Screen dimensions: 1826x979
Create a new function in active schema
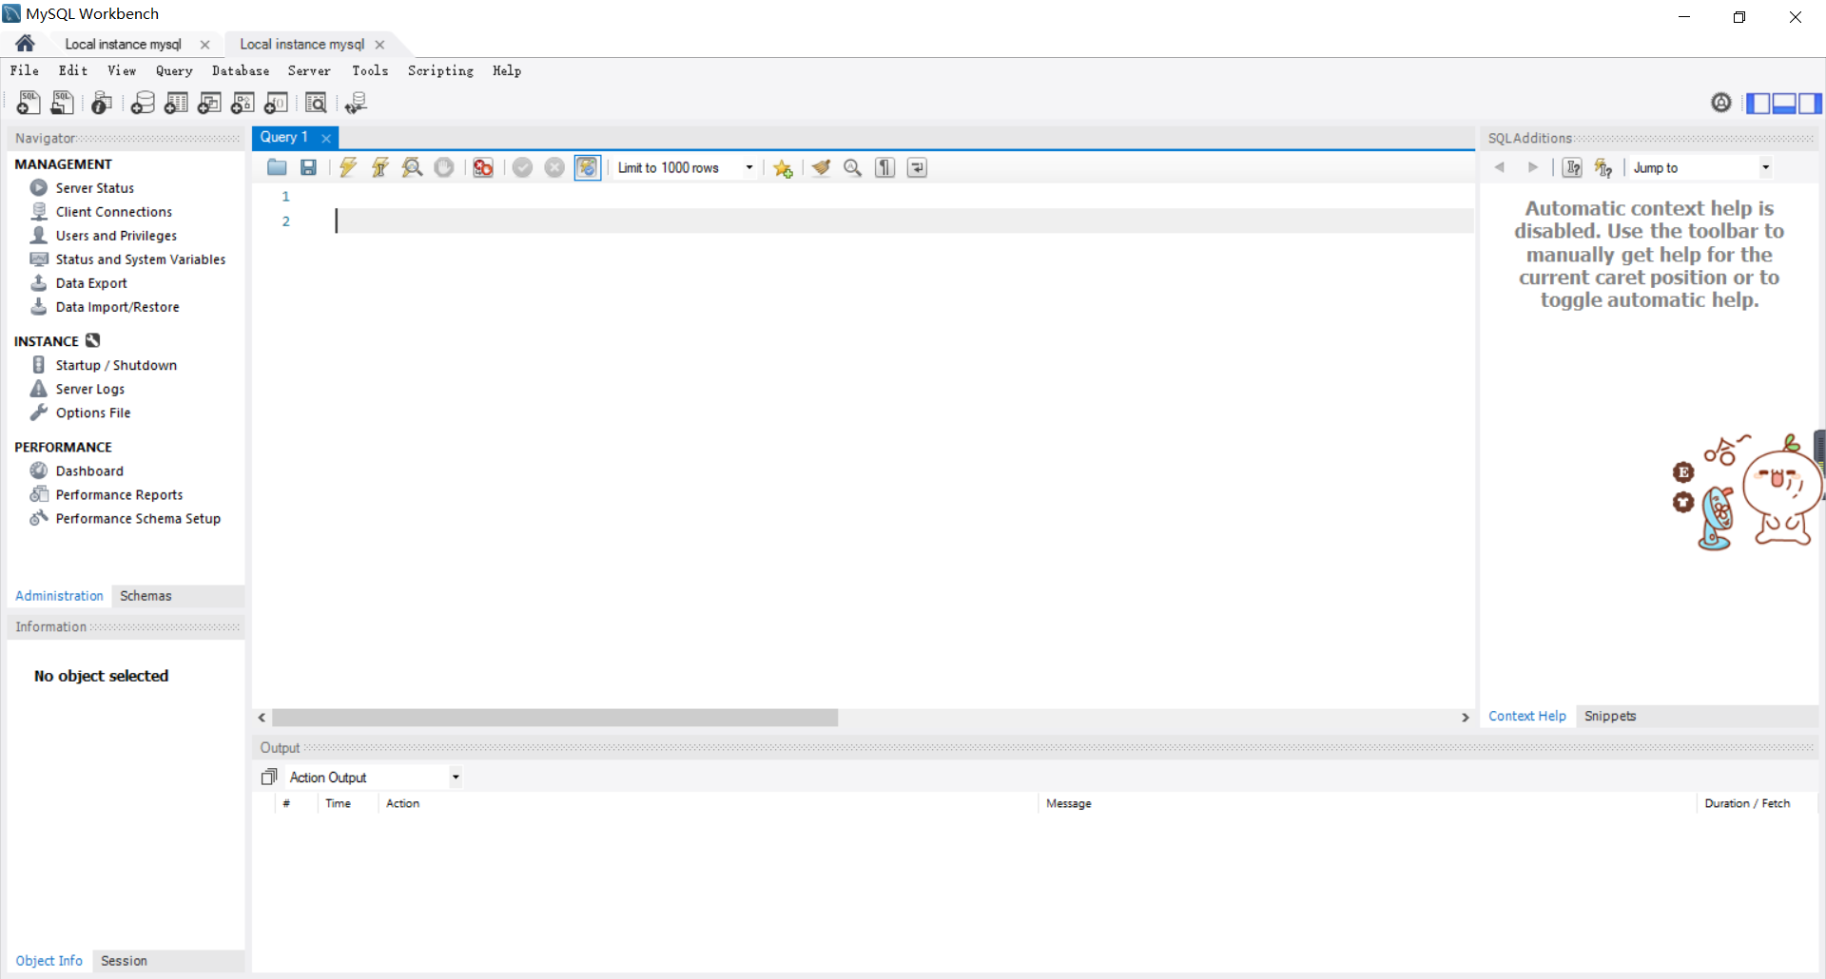[276, 103]
